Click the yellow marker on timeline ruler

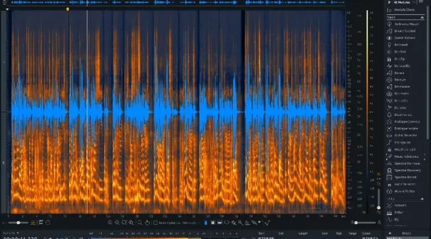point(68,9)
